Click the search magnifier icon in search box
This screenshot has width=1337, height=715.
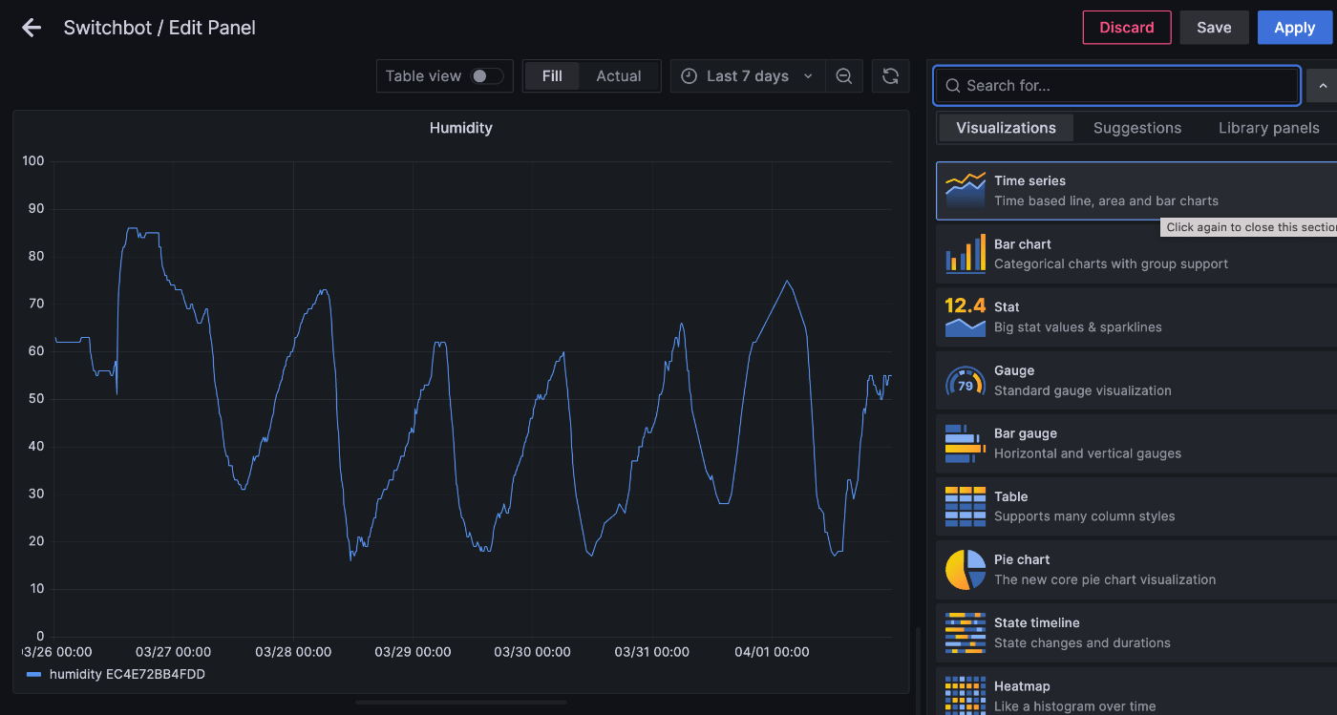(x=952, y=86)
